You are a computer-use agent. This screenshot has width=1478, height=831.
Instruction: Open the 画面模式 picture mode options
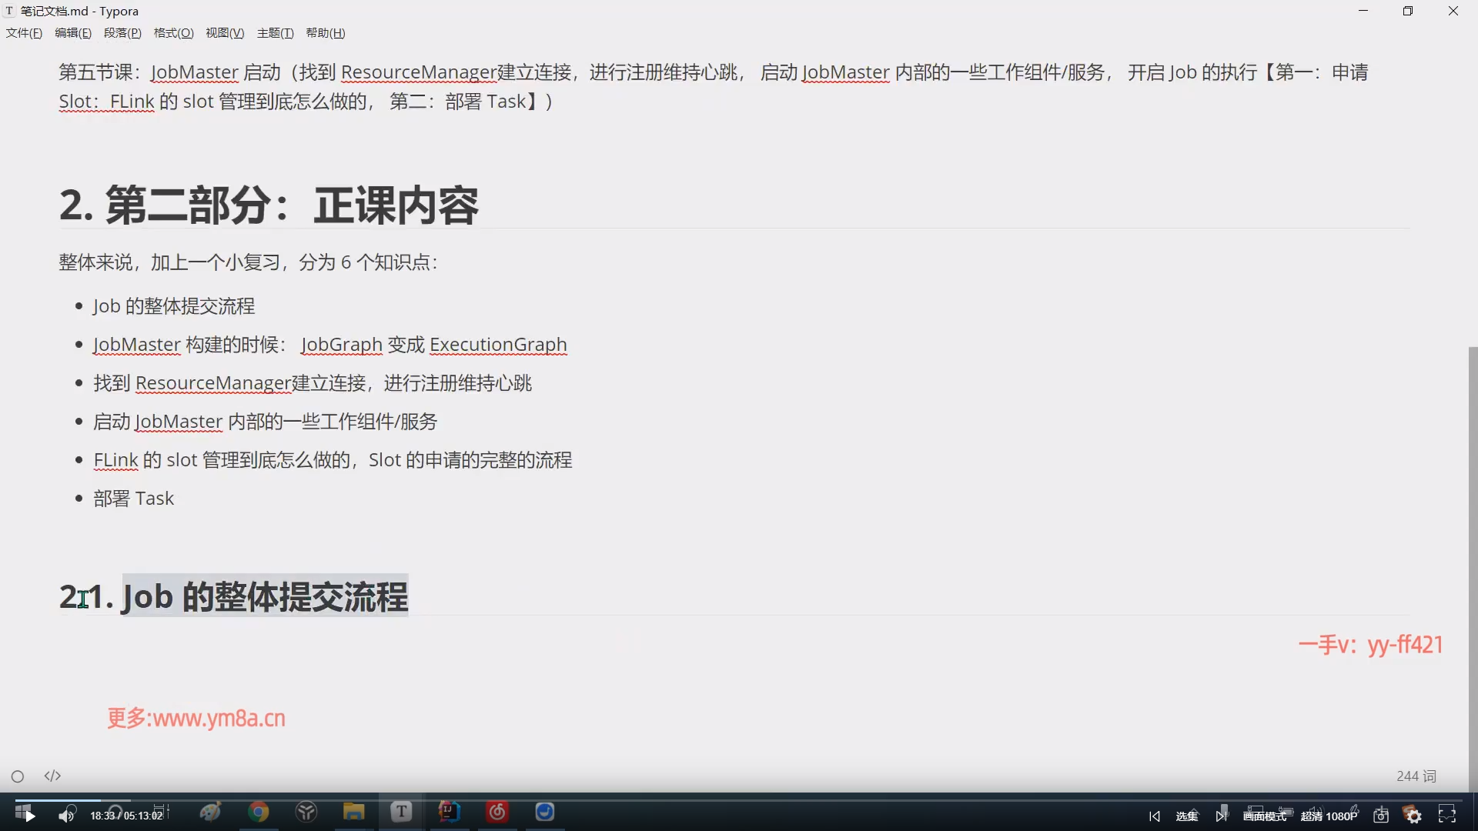(x=1264, y=816)
